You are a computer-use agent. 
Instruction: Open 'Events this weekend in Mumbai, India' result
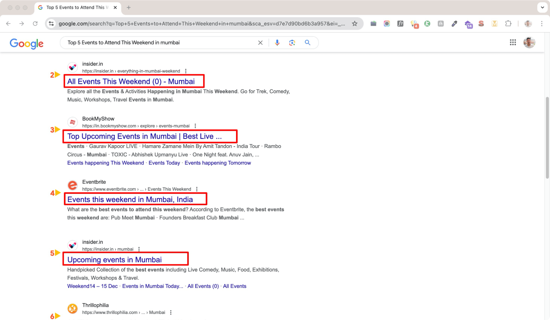130,199
